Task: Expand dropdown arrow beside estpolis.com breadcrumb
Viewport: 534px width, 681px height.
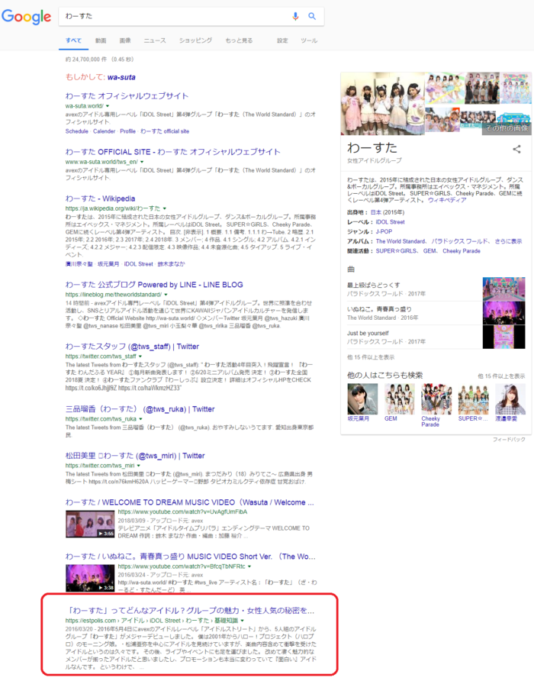Action: pos(243,621)
